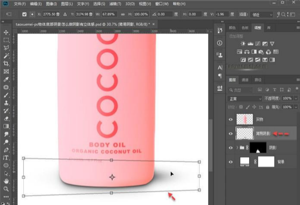Toggle the reference point checkbox
This screenshot has height=205, width=300.
(x=24, y=14)
